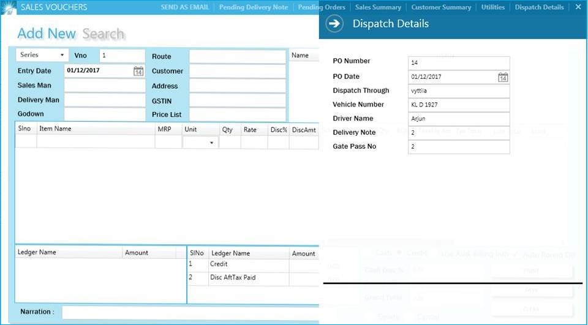The width and height of the screenshot is (588, 325).
Task: Click the back arrow icon beside Dispatch Details
Action: (x=334, y=24)
